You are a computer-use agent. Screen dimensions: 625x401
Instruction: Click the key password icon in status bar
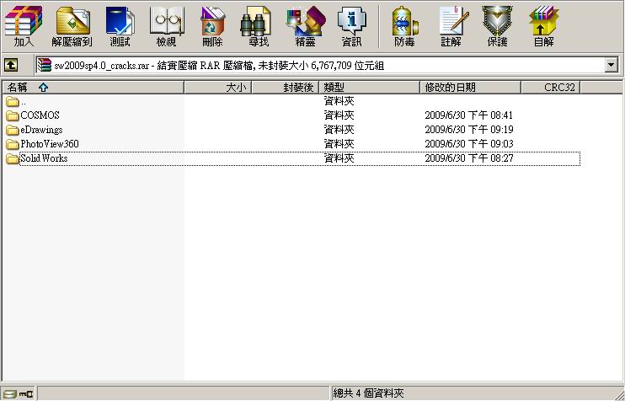pos(27,394)
